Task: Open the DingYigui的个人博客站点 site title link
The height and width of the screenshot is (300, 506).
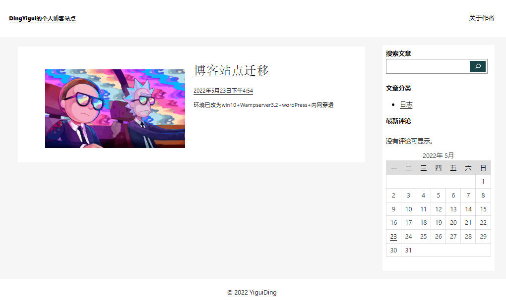Action: click(x=42, y=19)
